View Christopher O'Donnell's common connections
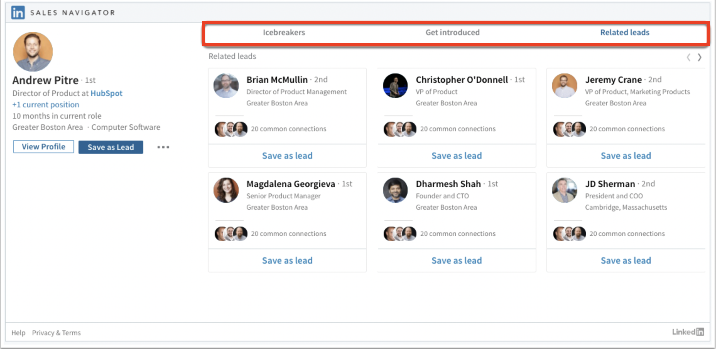This screenshot has height=349, width=716. 458,129
